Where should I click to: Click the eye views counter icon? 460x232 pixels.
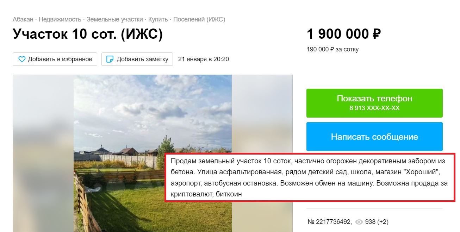[359, 222]
